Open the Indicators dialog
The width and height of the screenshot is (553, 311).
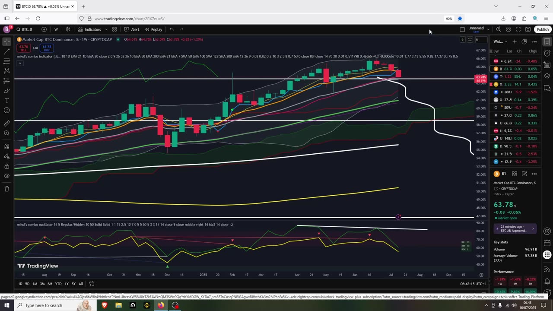point(89,29)
